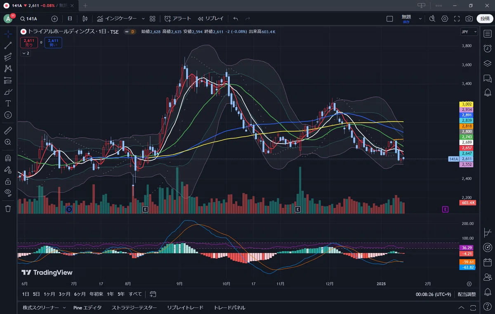Open the hotlists radar icon
Viewport: 495px width, 314px height.
tap(488, 247)
